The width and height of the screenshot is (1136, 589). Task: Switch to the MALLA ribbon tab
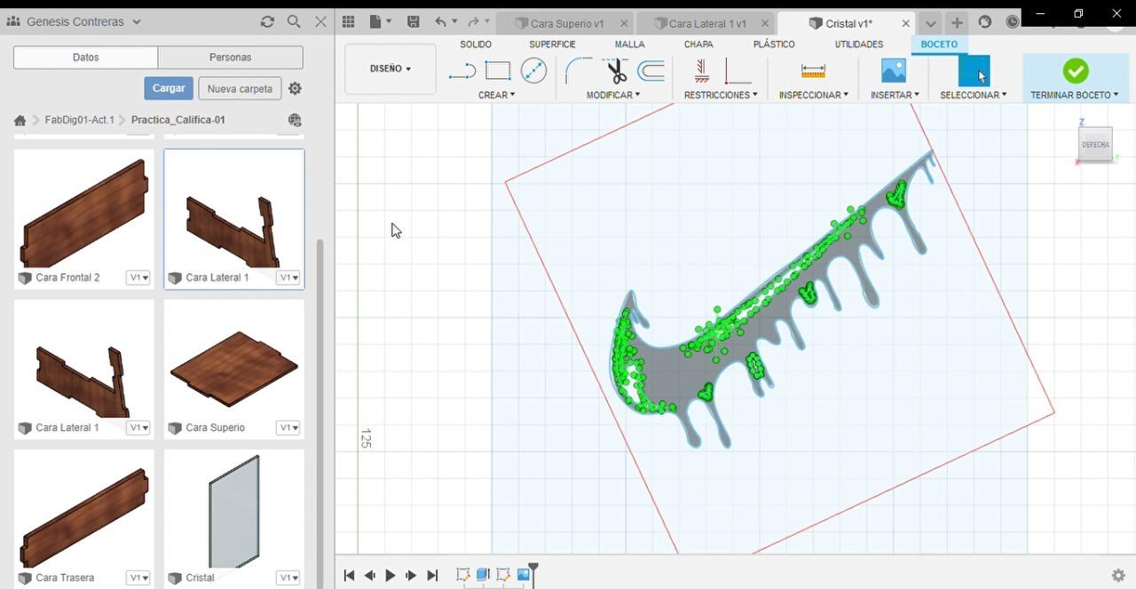630,44
